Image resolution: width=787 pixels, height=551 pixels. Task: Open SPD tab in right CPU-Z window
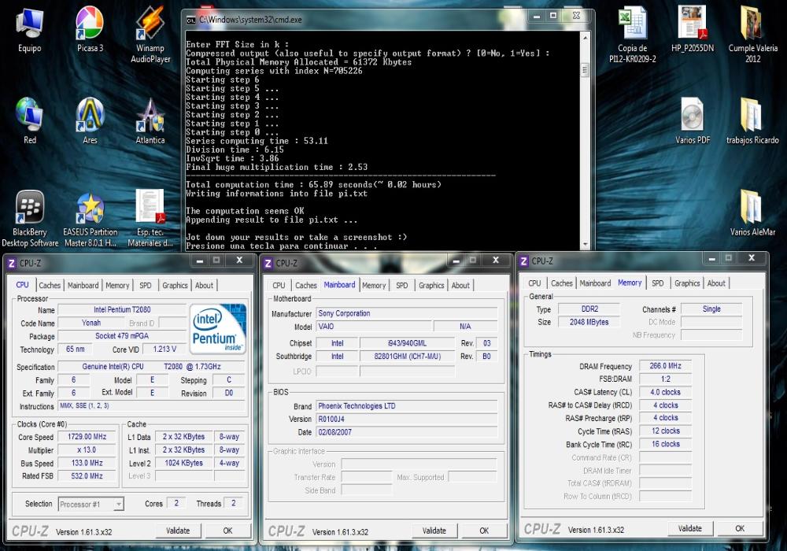(x=657, y=283)
